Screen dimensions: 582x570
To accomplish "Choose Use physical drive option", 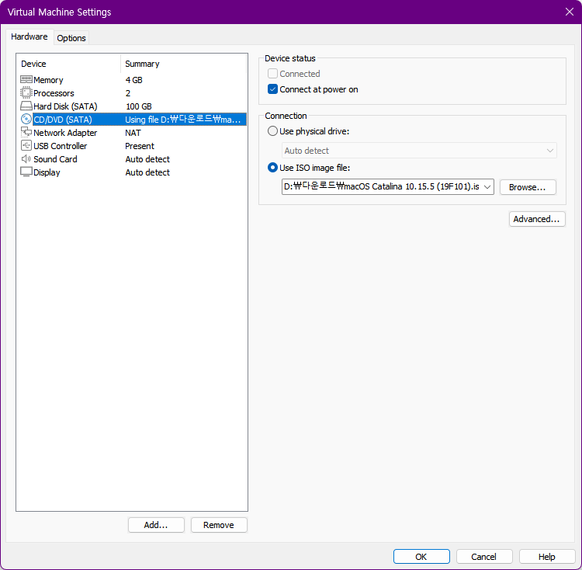I will point(272,131).
